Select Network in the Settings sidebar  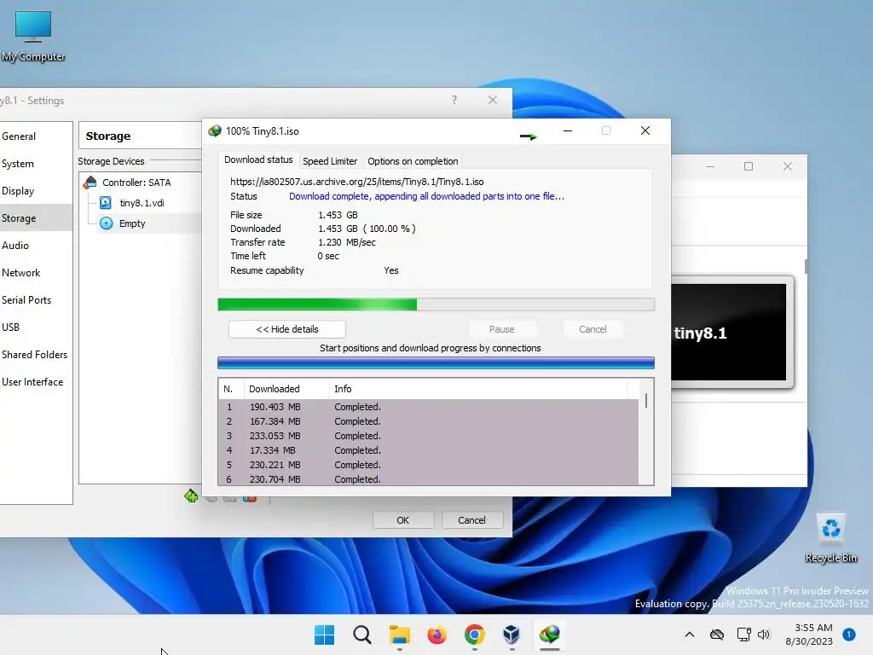pyautogui.click(x=36, y=273)
